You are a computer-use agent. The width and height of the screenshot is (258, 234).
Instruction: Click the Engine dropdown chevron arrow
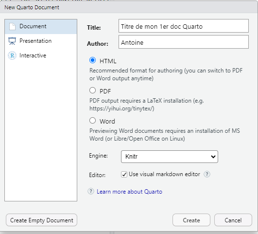coord(213,157)
